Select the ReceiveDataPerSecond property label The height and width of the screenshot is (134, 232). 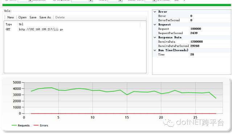173,46
